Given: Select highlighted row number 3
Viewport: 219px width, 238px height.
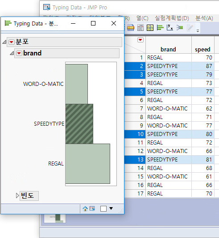Looking at the screenshot, I should click(x=135, y=75).
